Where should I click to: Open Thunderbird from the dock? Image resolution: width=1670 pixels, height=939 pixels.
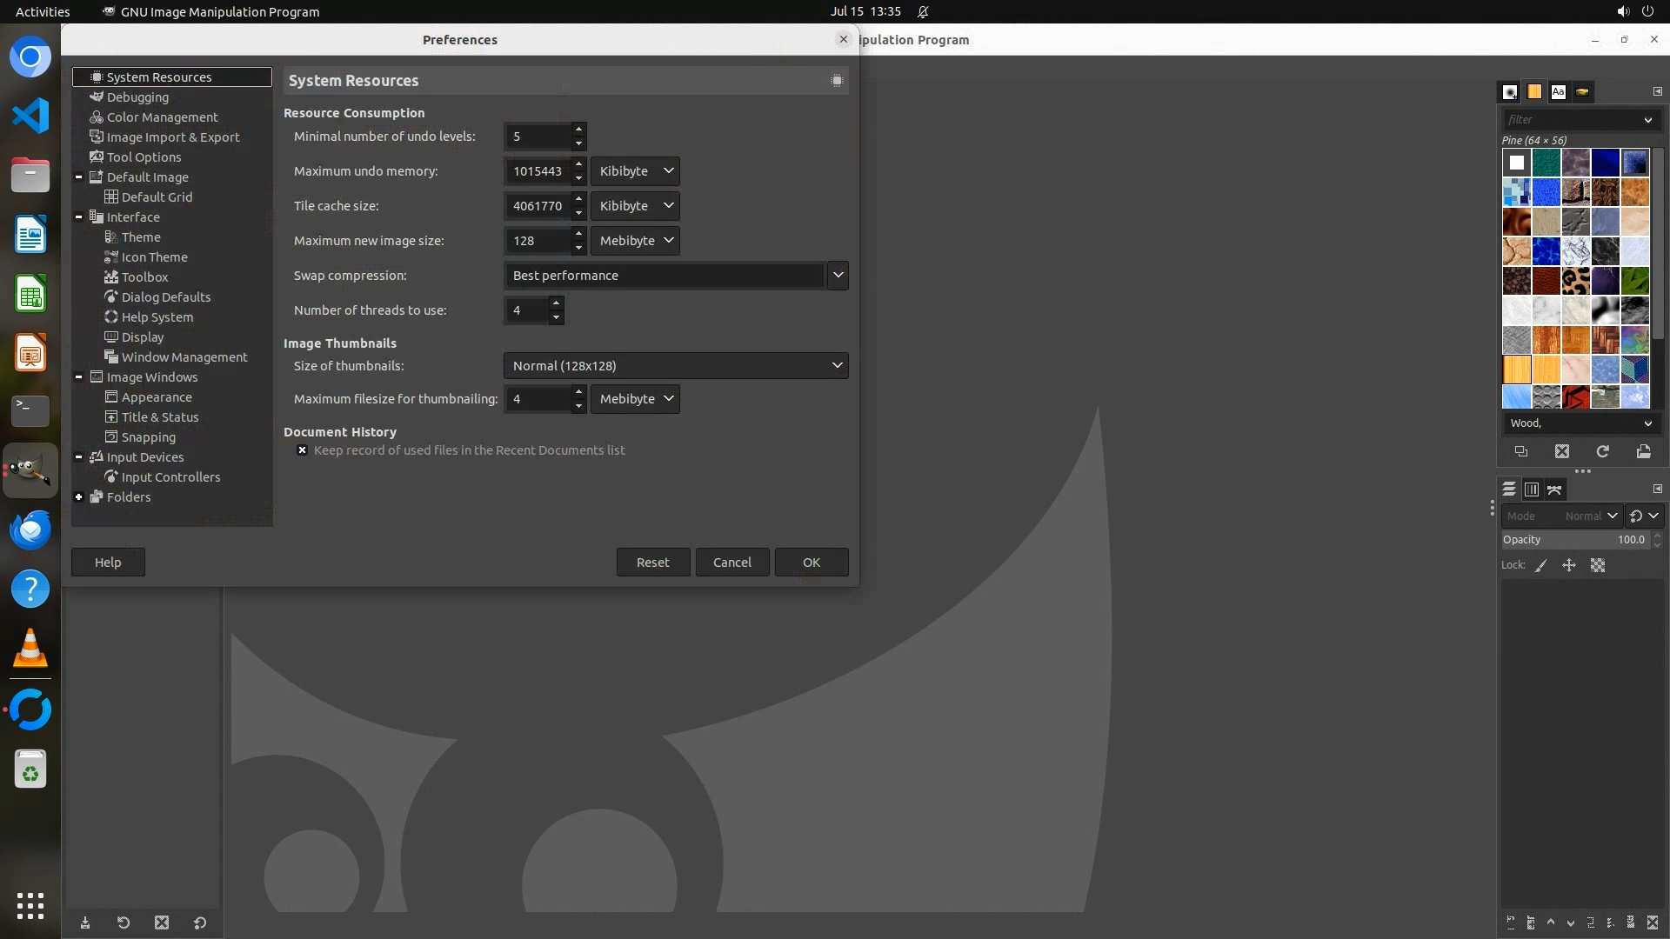30,529
